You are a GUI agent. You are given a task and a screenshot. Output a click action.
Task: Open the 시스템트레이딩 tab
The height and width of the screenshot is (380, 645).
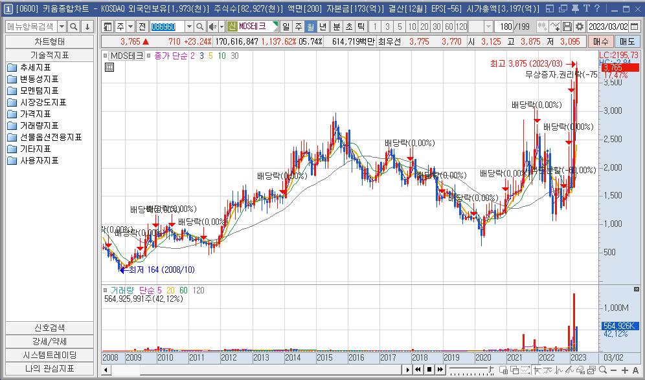pyautogui.click(x=49, y=355)
